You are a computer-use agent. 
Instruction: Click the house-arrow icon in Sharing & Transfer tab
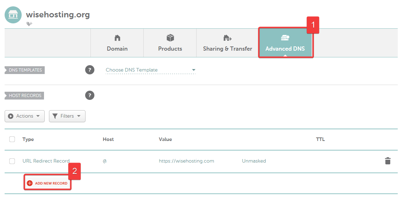(x=227, y=38)
